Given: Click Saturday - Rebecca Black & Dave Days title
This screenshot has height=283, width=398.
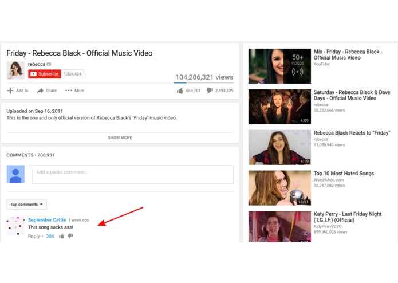Looking at the screenshot, I should (x=352, y=95).
